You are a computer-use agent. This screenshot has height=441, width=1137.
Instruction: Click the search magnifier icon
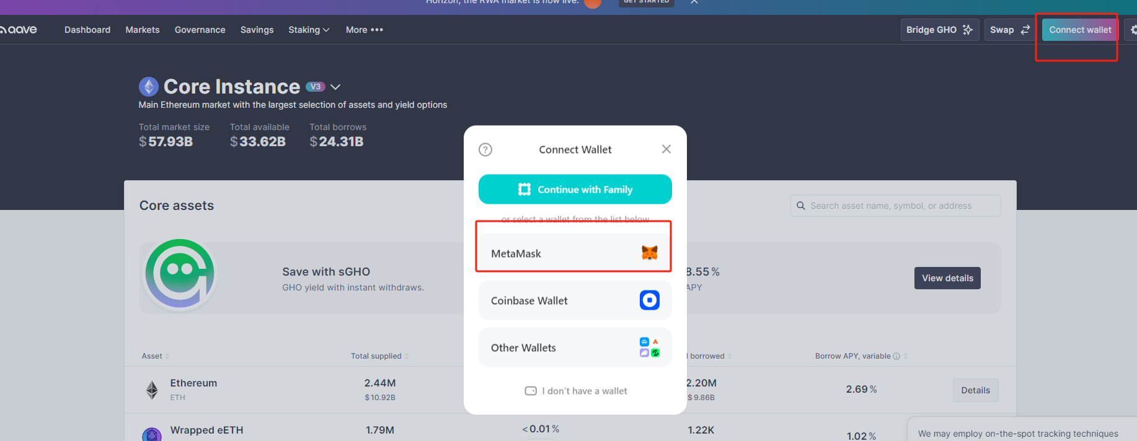(x=801, y=206)
